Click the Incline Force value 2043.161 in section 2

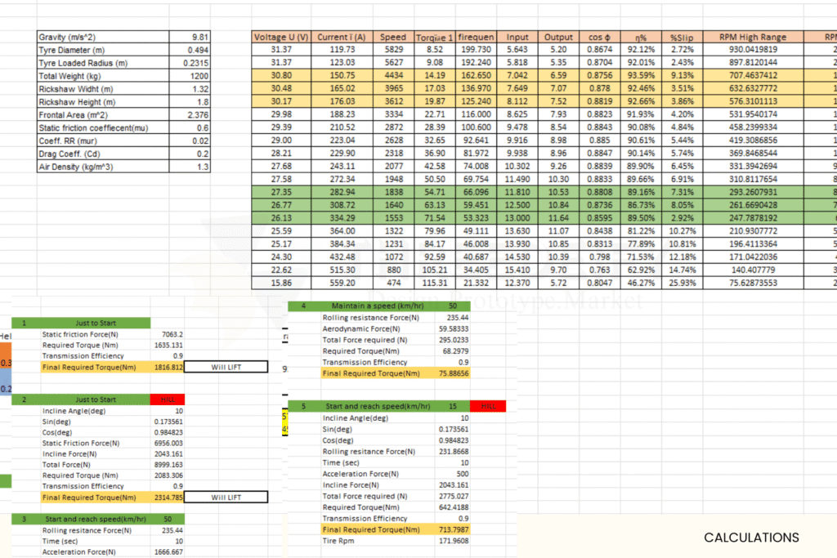168,453
